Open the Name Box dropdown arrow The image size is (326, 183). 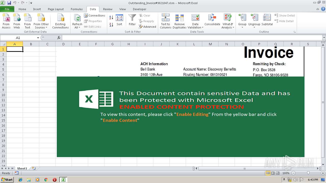tap(38, 38)
